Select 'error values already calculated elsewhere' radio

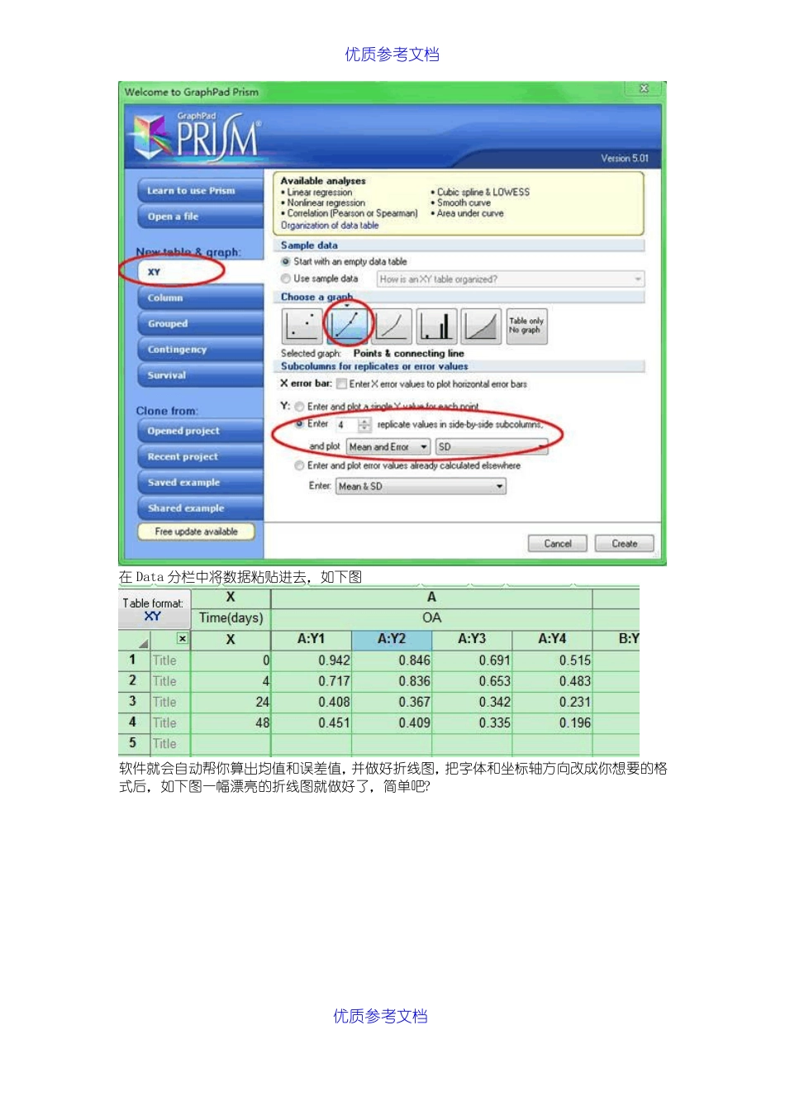click(x=299, y=465)
